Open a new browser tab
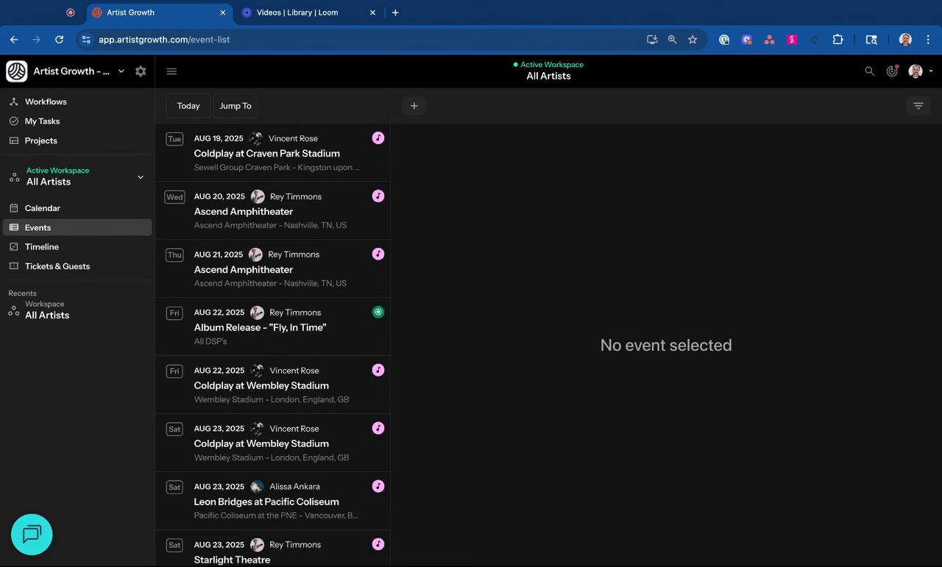This screenshot has width=942, height=567. click(395, 13)
